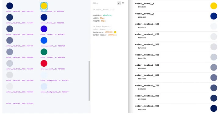The height and width of the screenshot is (115, 220).
Task: Select the green color__accent__4 circle on canvas
Action: (44, 52)
